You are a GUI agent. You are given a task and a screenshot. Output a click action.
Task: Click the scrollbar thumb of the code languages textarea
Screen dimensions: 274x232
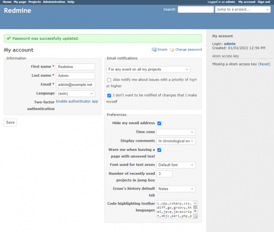click(195, 207)
